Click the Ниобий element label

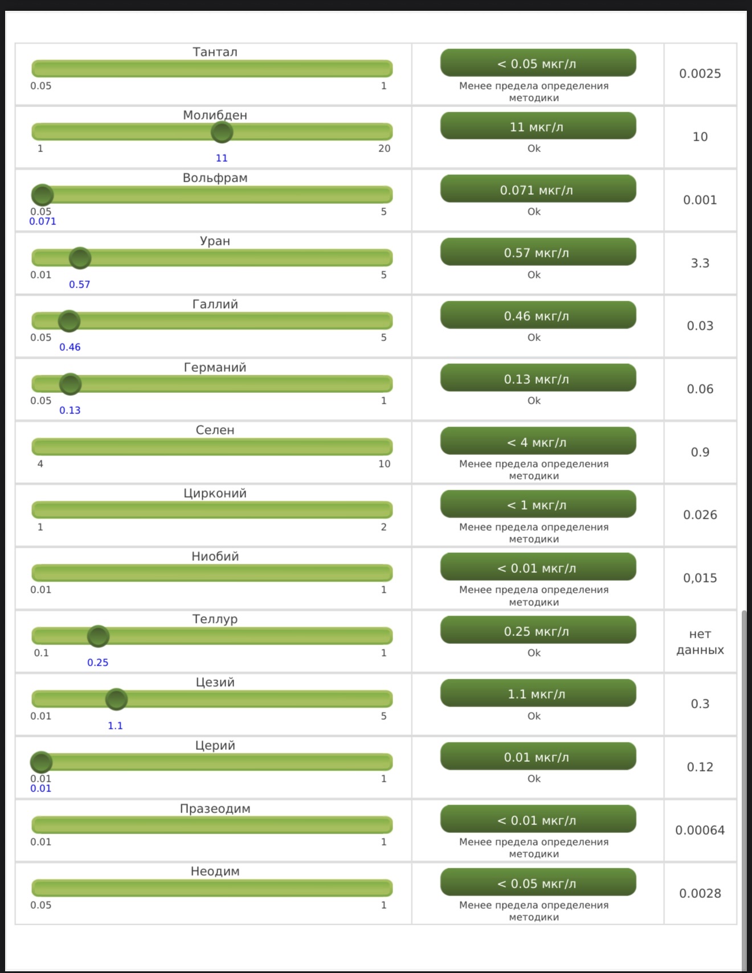[x=215, y=556]
